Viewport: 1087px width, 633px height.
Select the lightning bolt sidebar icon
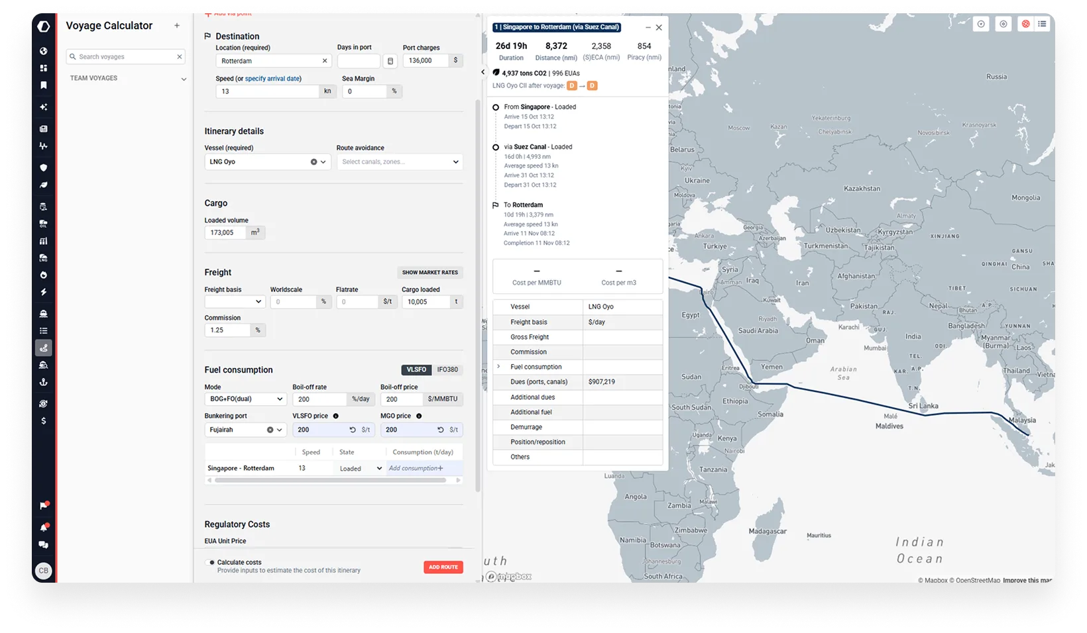[x=44, y=291]
